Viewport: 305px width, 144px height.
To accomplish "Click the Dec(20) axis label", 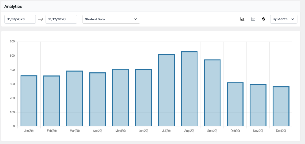I will click(x=281, y=131).
